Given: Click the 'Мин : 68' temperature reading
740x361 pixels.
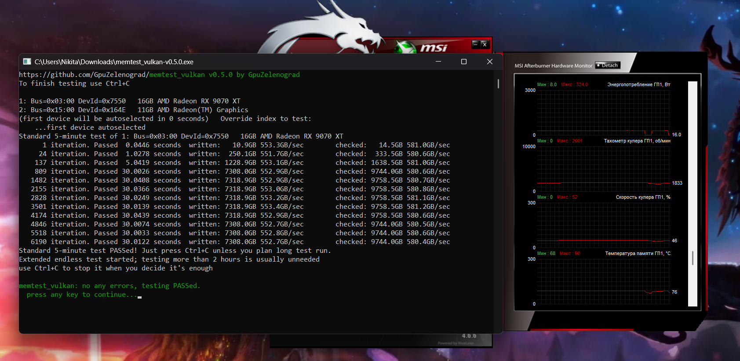Looking at the screenshot, I should tap(546, 253).
